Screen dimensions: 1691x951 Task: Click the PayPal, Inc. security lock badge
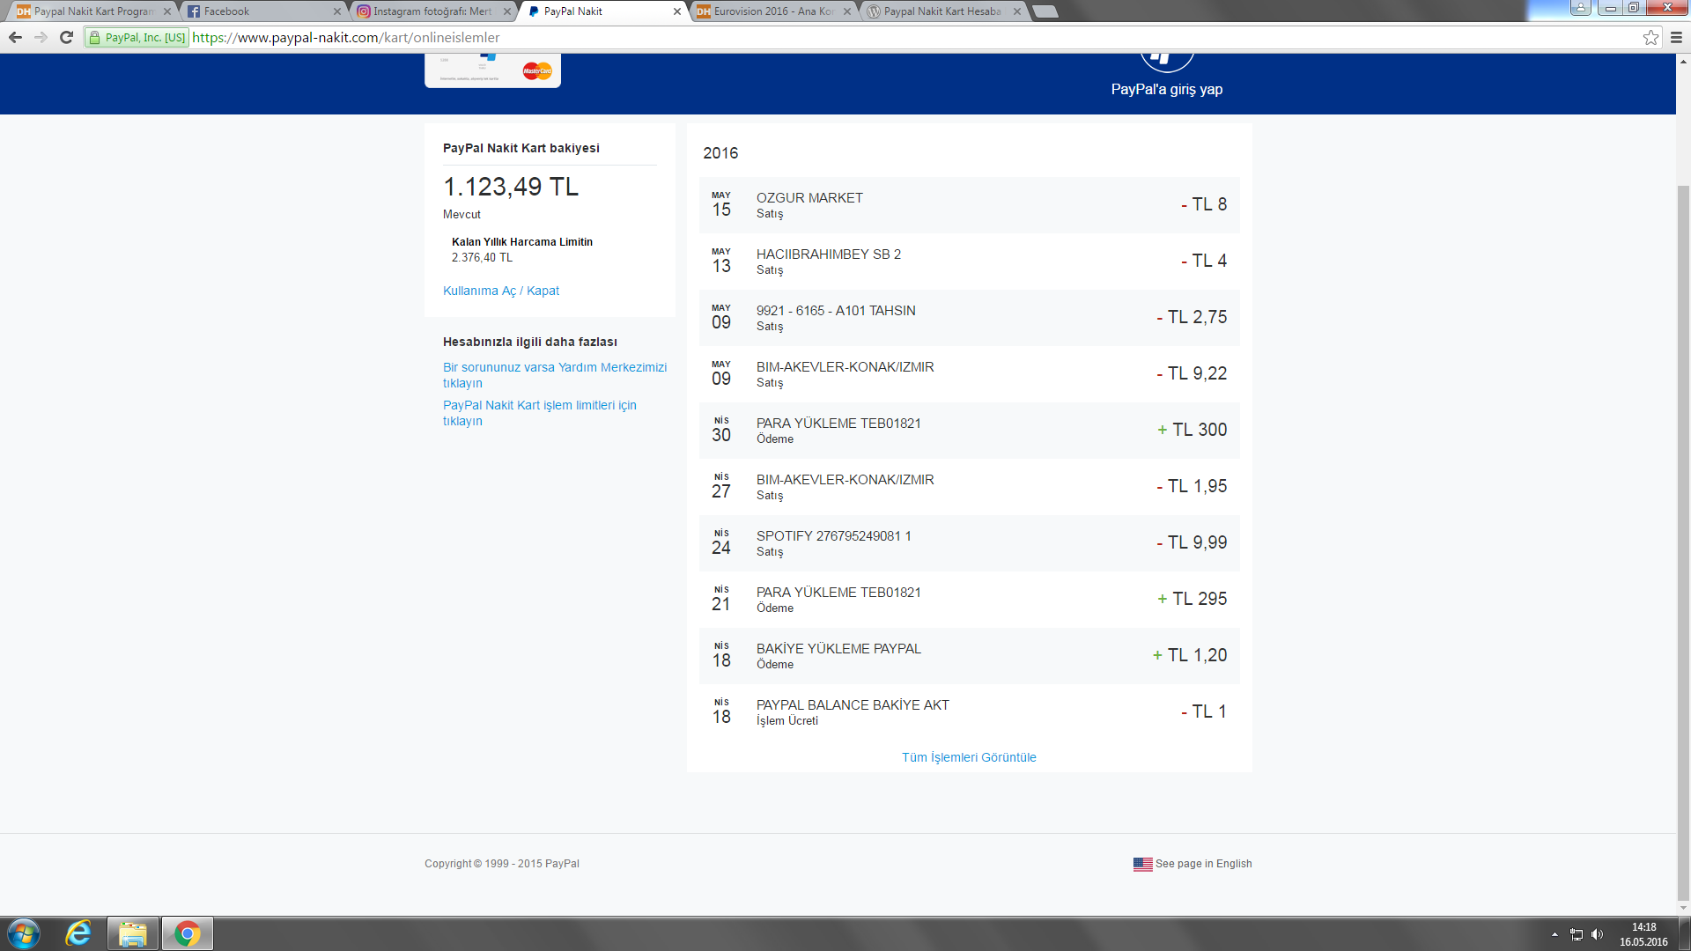pyautogui.click(x=137, y=37)
